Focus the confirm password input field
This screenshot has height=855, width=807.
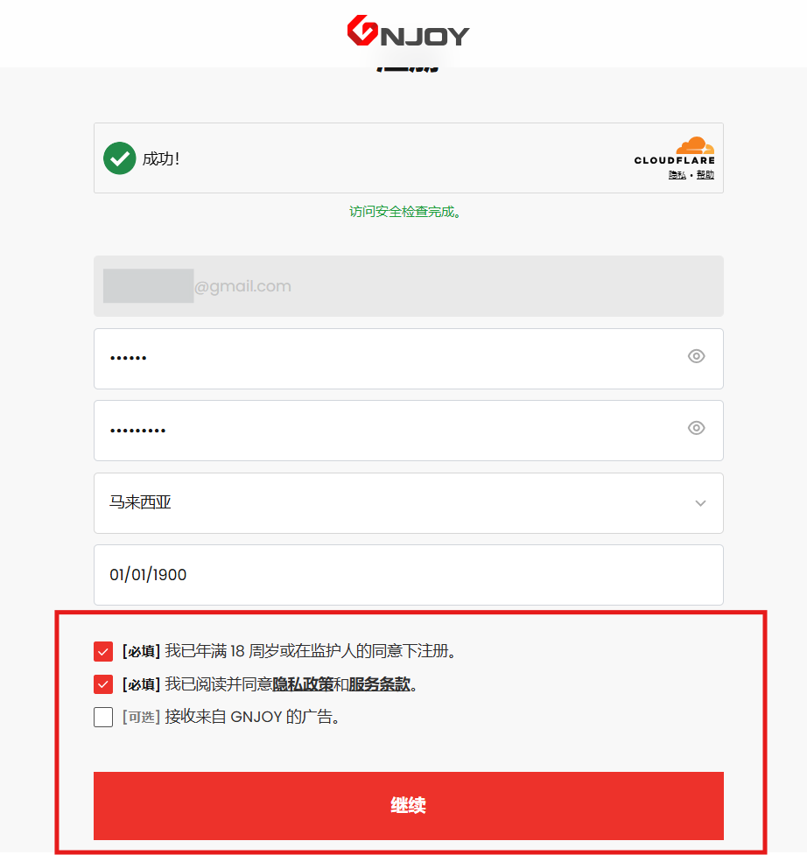[x=409, y=431]
